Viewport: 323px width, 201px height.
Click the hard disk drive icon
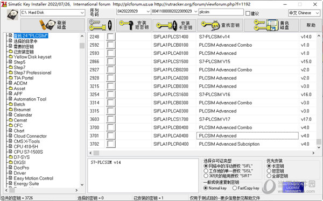pyautogui.click(x=12, y=15)
